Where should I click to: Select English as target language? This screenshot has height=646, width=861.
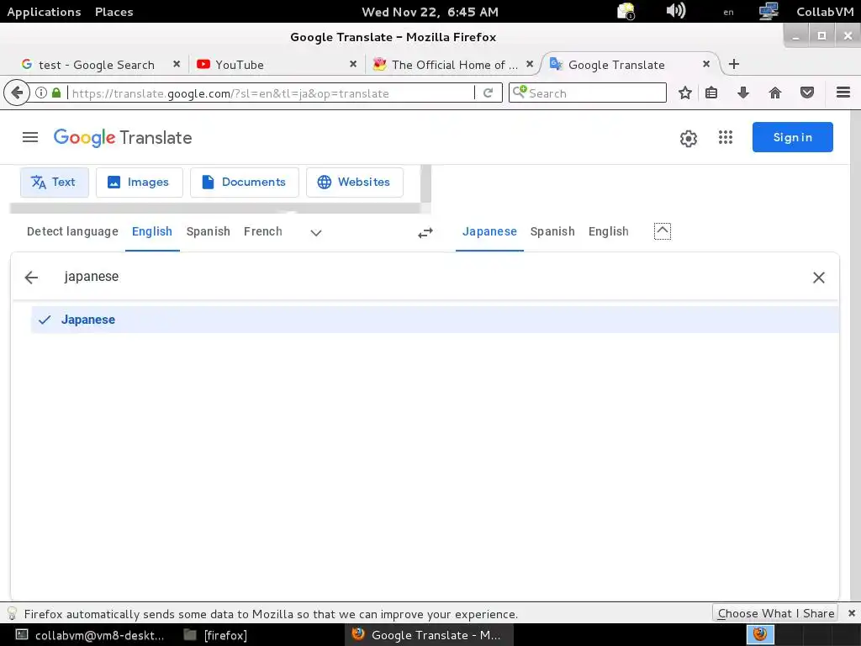click(x=609, y=231)
